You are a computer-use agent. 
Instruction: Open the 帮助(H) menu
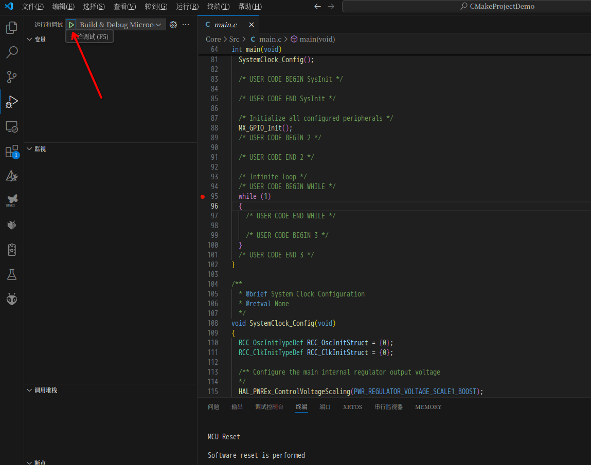tap(250, 6)
